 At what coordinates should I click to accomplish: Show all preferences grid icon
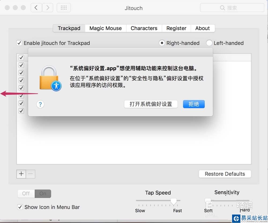pyautogui.click(x=64, y=8)
